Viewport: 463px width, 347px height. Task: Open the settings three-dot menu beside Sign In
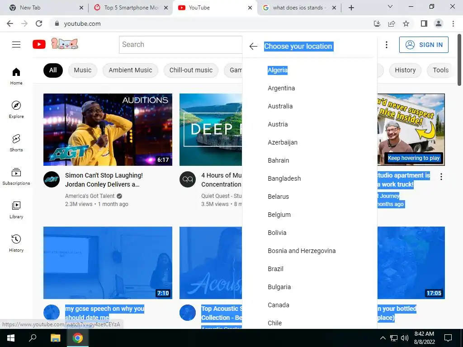387,45
